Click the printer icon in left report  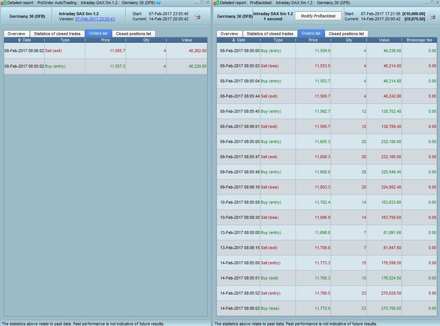coord(197,16)
